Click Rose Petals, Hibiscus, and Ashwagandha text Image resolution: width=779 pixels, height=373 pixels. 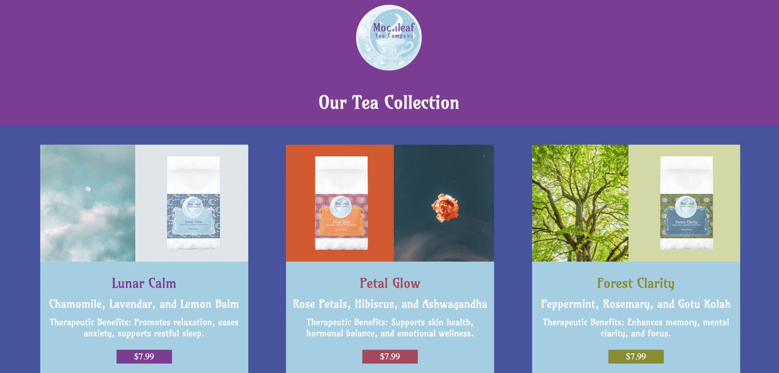coord(390,304)
